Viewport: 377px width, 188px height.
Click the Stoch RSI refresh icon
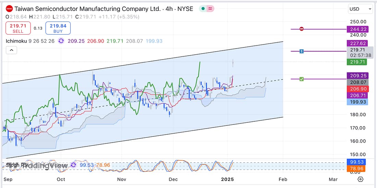coord(73,165)
